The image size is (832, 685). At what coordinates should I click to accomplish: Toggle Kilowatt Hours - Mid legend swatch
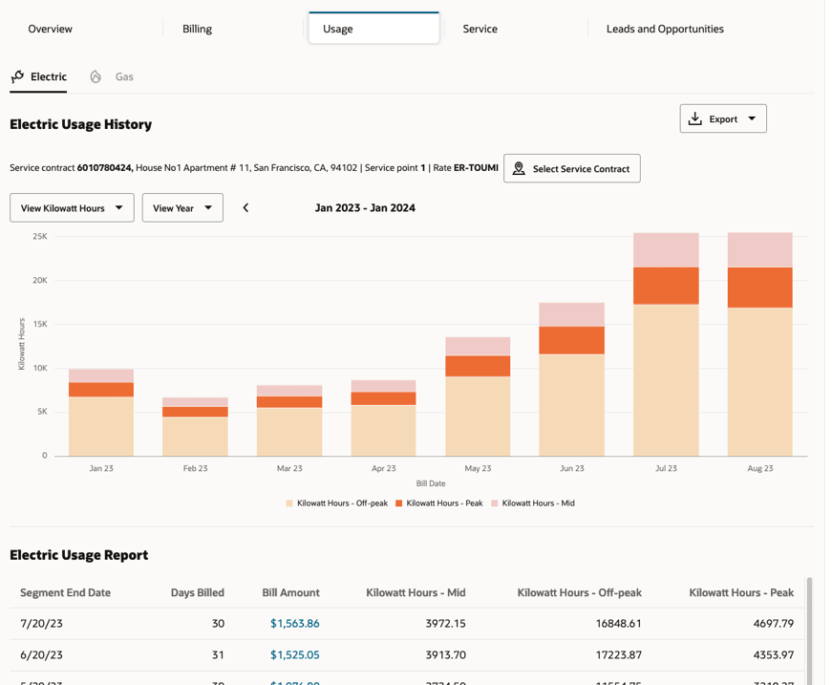click(x=495, y=503)
